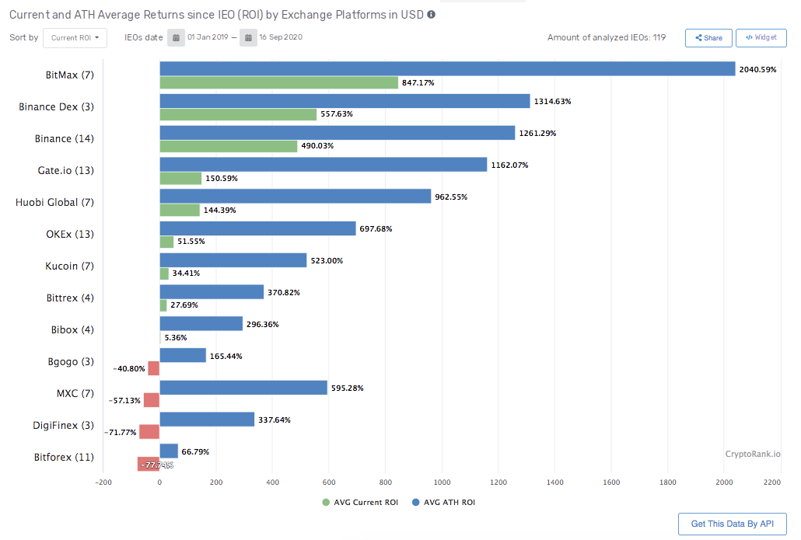Click Bitforex red bar -77.74%
The image size is (801, 540).
(149, 464)
